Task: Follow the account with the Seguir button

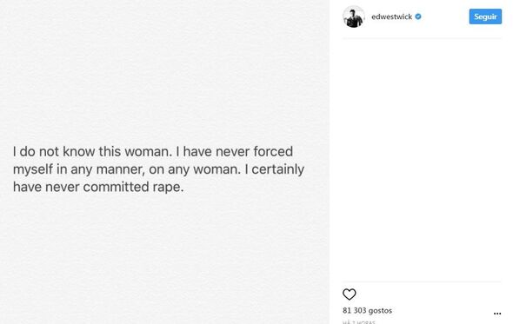Action: 485,17
